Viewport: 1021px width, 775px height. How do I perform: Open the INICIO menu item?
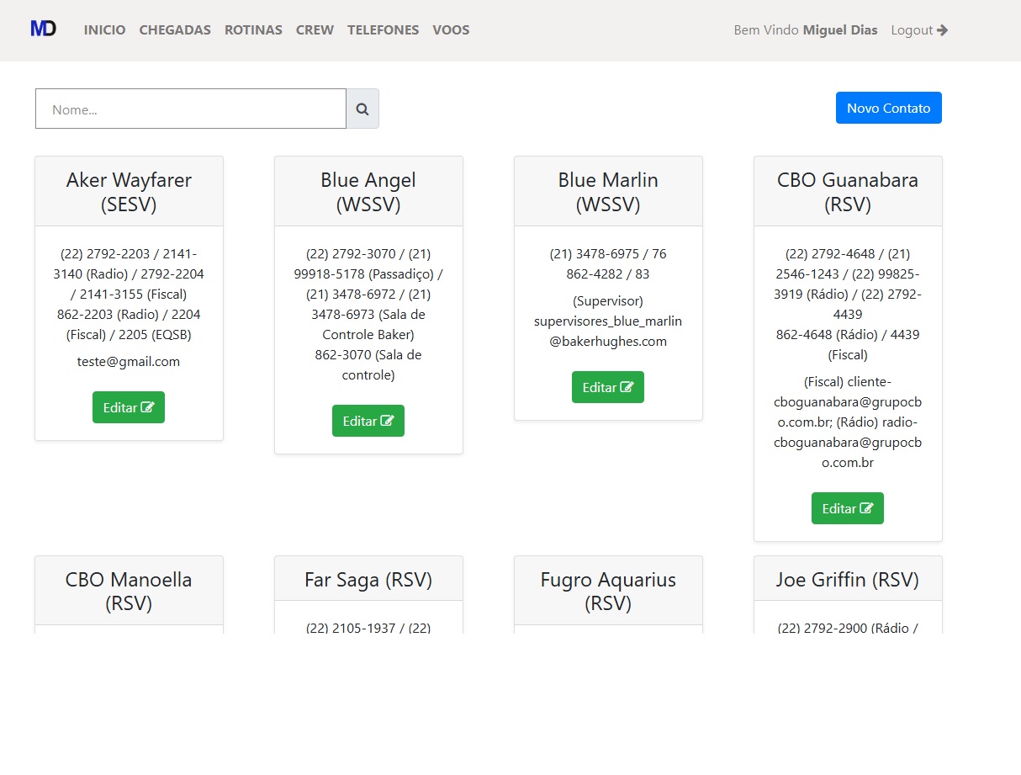click(104, 30)
